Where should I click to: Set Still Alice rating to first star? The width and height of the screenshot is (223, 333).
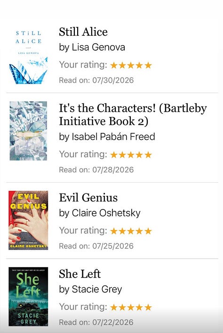point(114,65)
